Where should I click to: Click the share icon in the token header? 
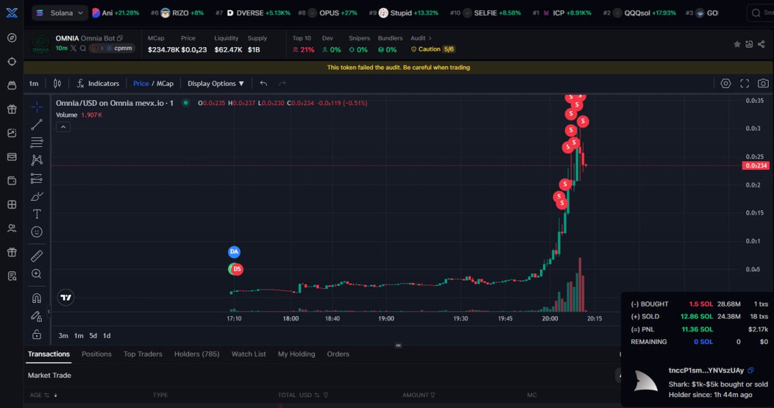tap(762, 44)
